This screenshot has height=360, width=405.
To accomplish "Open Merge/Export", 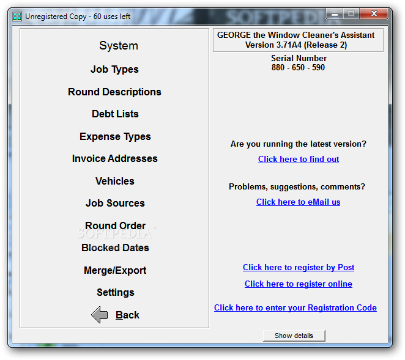I will point(115,270).
